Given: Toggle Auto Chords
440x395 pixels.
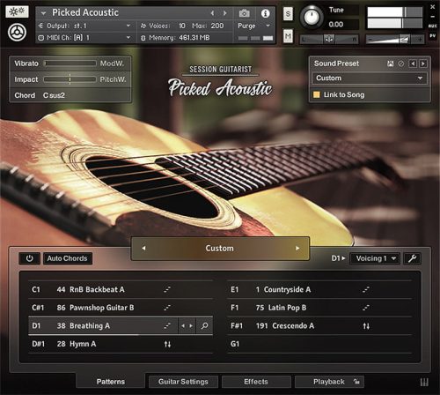Looking at the screenshot, I should click(68, 258).
